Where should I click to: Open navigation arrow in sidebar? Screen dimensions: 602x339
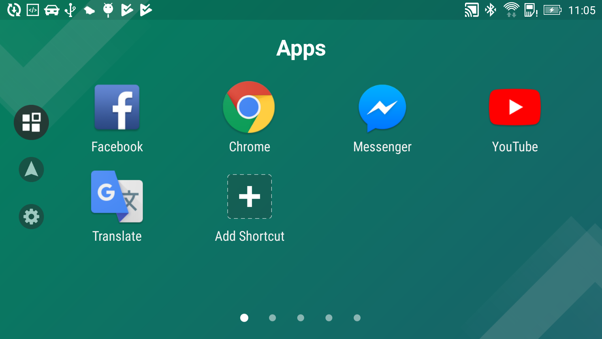[31, 169]
